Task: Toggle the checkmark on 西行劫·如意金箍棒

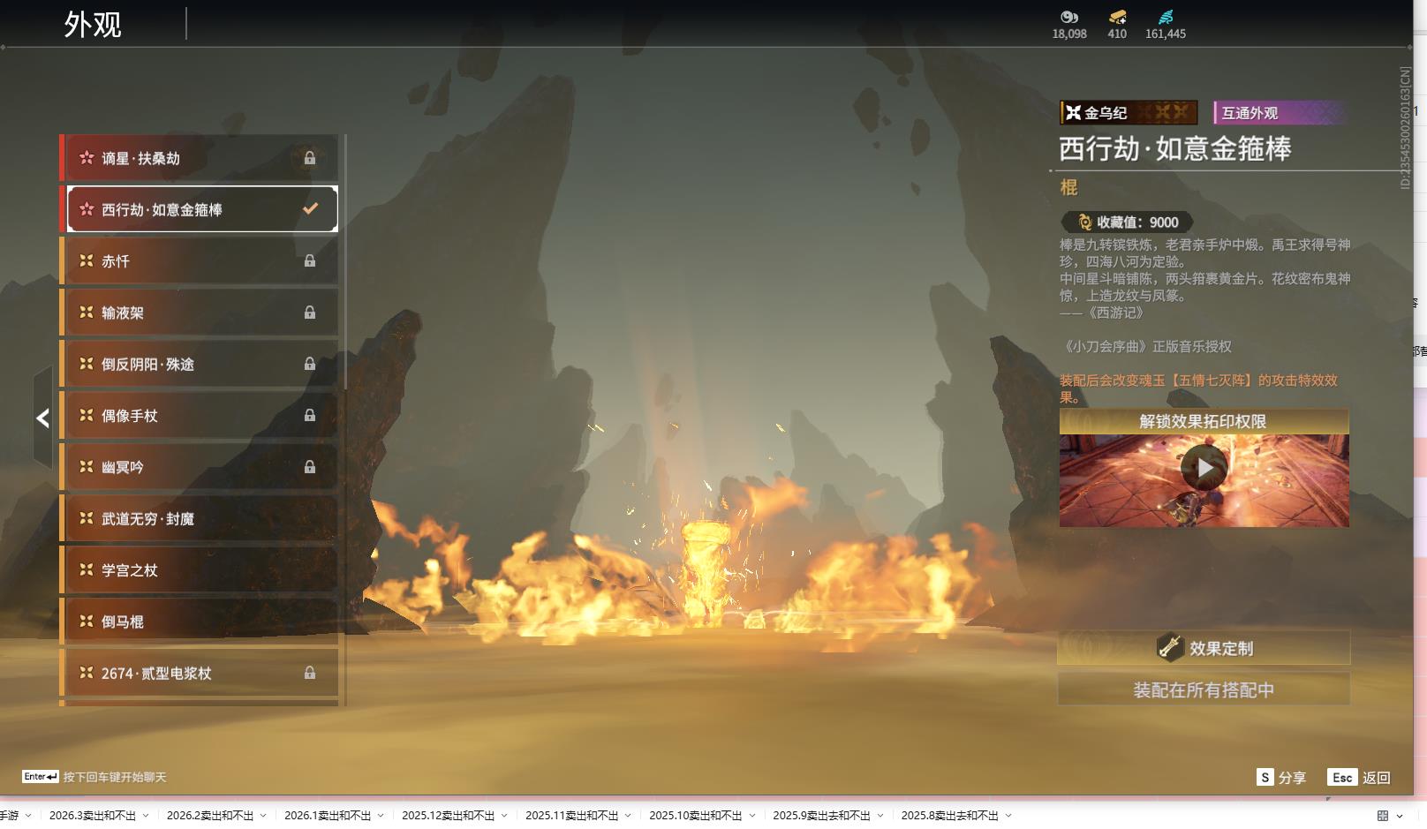Action: [310, 209]
